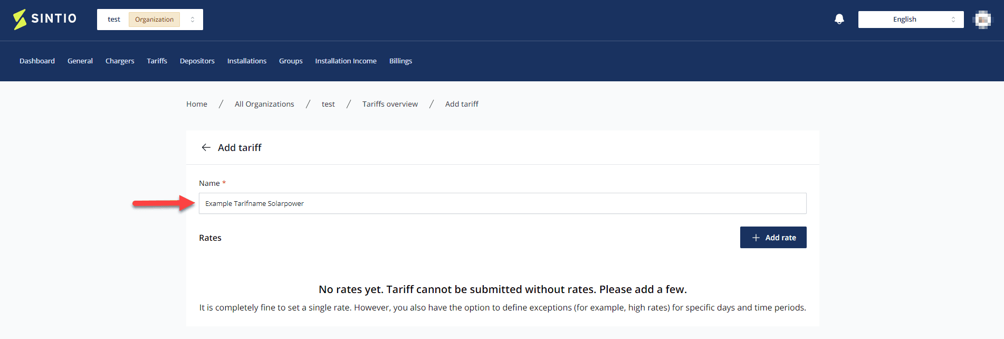Viewport: 1004px width, 339px height.
Task: Click the Add rate button
Action: [x=773, y=238]
